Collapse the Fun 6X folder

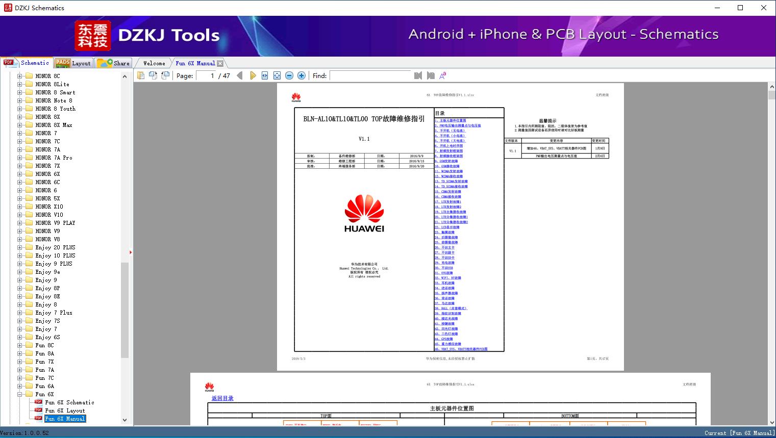click(19, 394)
